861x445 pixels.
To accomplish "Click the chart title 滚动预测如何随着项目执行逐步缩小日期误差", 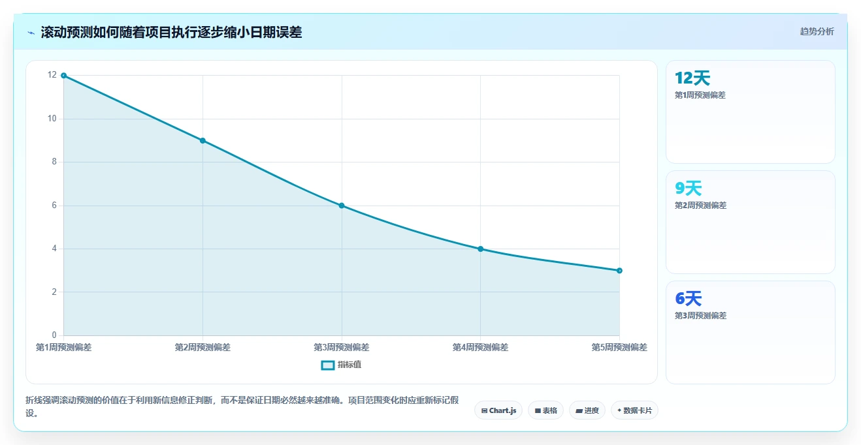I will click(171, 33).
